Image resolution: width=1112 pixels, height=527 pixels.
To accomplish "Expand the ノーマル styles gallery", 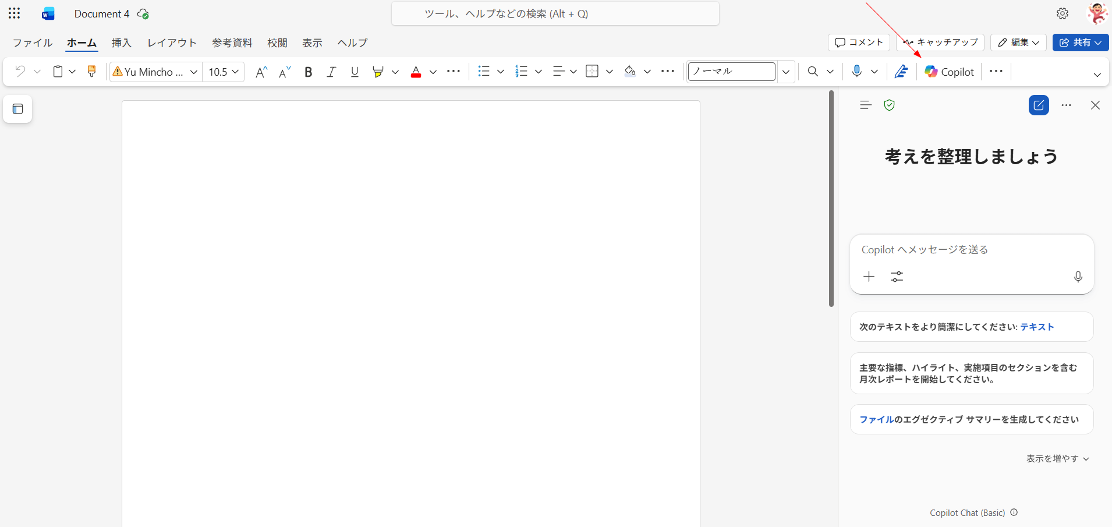I will click(x=786, y=72).
